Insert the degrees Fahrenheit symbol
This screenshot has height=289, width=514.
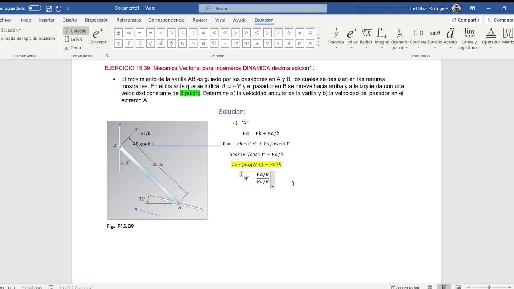236,43
